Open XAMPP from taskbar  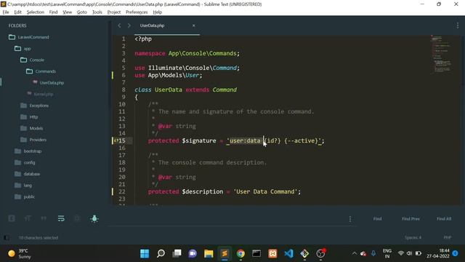click(272, 253)
